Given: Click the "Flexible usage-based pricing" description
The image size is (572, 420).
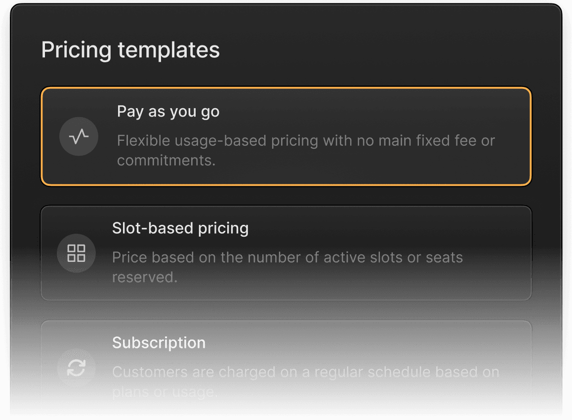Looking at the screenshot, I should [x=306, y=141].
